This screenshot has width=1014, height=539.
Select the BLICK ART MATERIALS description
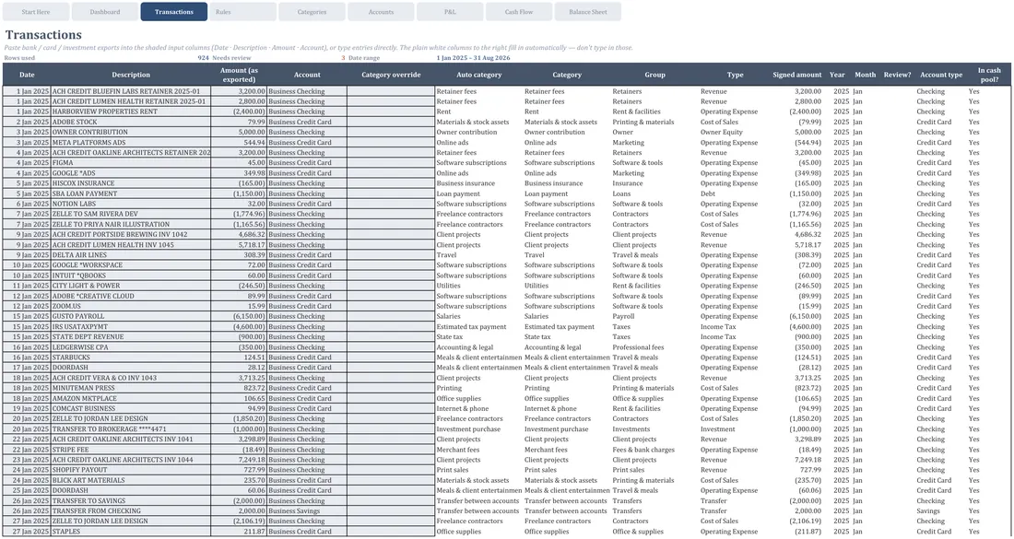click(x=131, y=480)
